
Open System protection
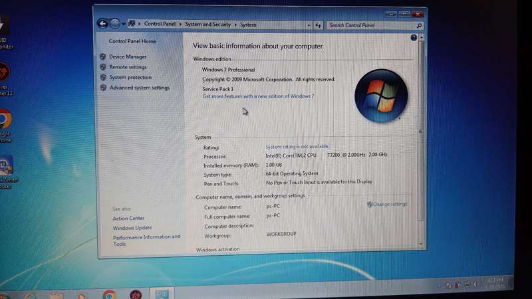point(130,77)
